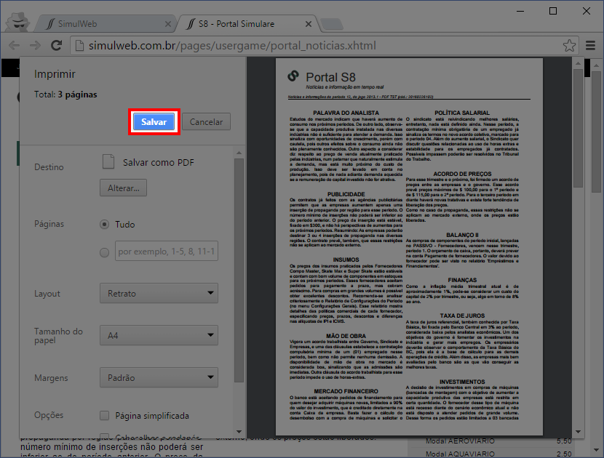Click the preview scrollbar up arrow
The width and height of the screenshot is (604, 458).
tap(579, 63)
